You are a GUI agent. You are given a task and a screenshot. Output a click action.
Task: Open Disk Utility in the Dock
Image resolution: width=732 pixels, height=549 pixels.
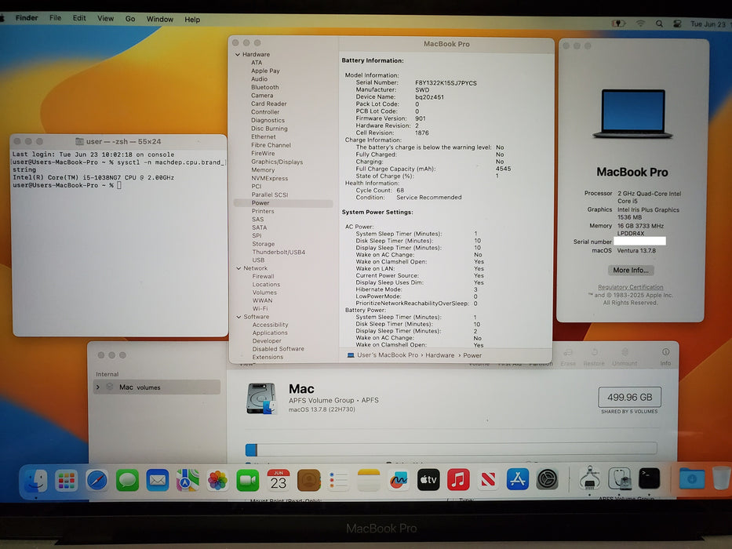pos(620,479)
